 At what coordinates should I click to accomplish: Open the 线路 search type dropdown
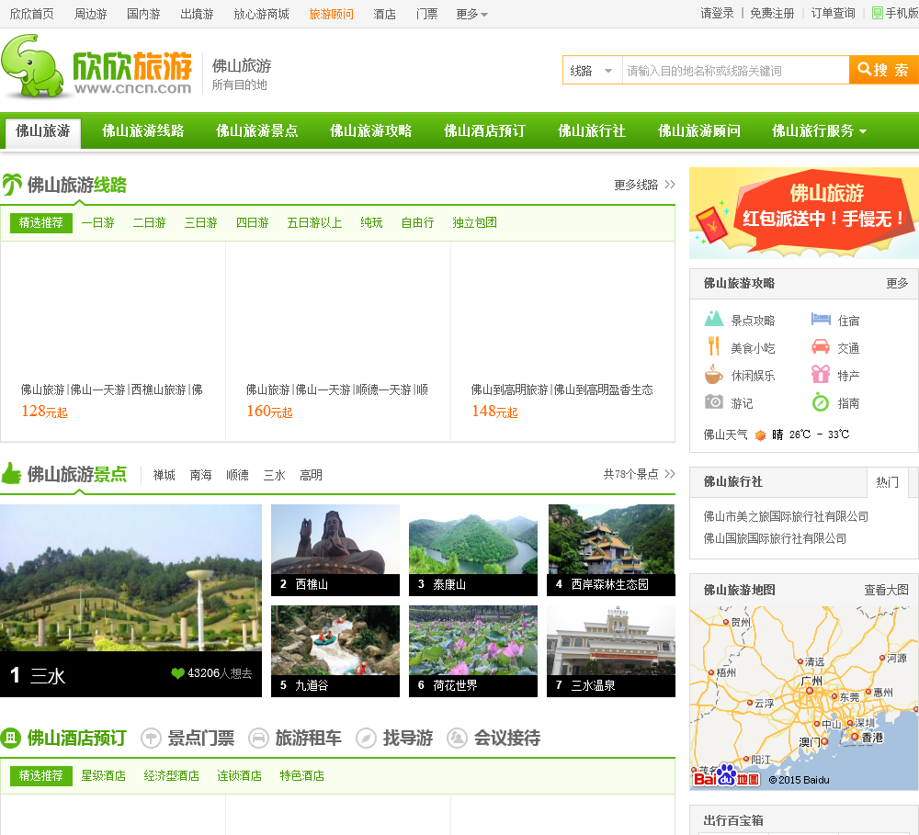point(592,71)
